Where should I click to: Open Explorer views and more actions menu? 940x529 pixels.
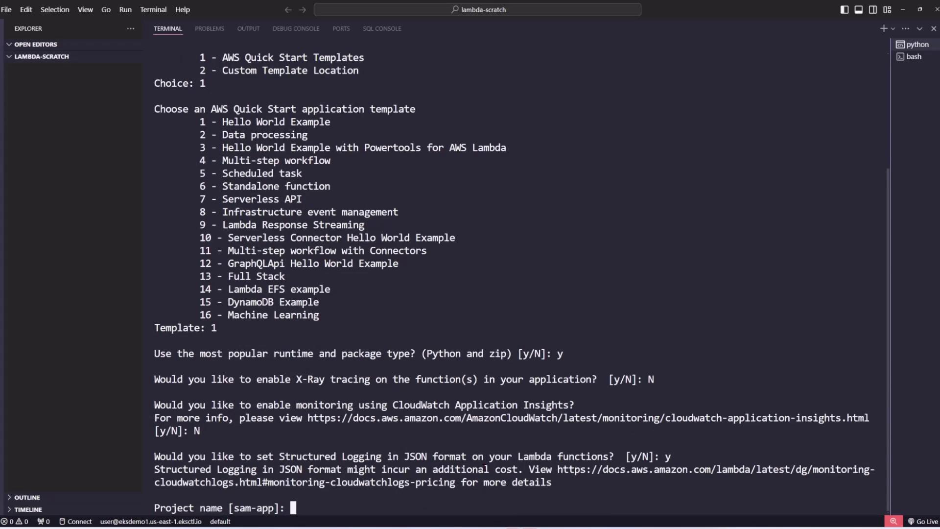(130, 28)
